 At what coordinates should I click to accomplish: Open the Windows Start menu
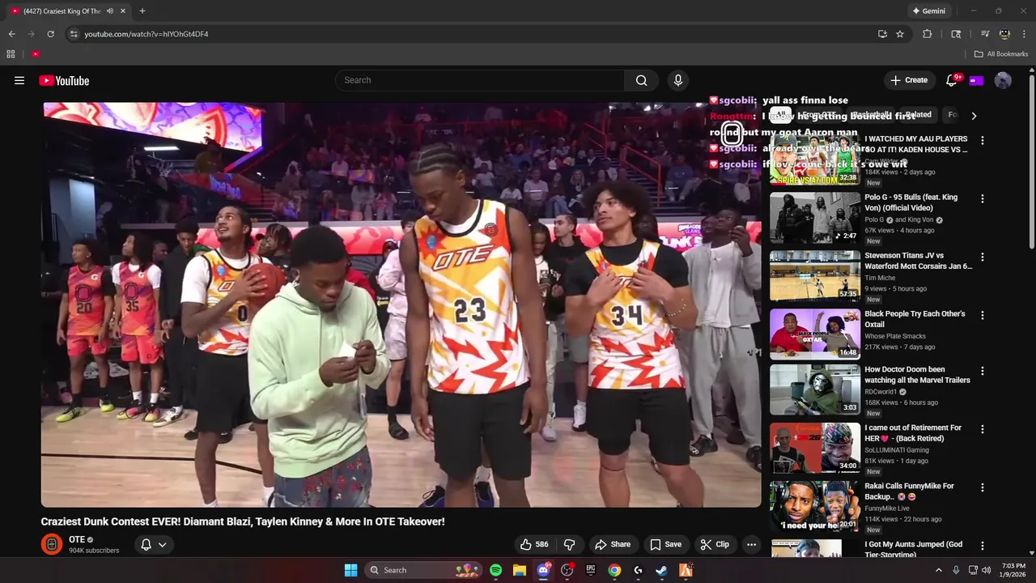350,570
